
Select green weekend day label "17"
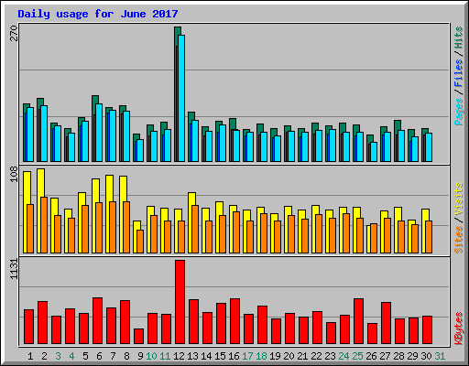pos(247,356)
